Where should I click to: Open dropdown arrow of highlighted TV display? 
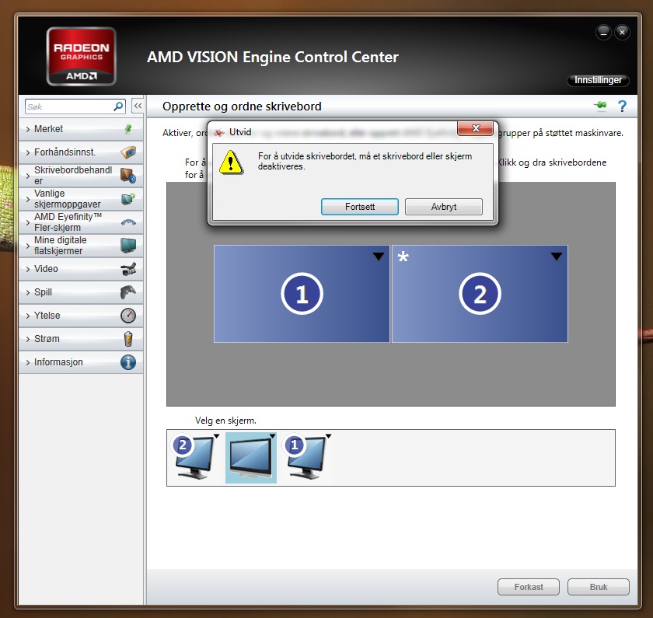[x=272, y=436]
